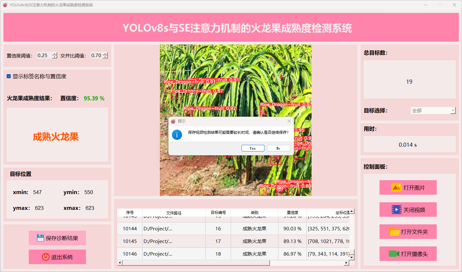Close the 提示 dialog with its X
The height and width of the screenshot is (272, 462).
pyautogui.click(x=289, y=121)
